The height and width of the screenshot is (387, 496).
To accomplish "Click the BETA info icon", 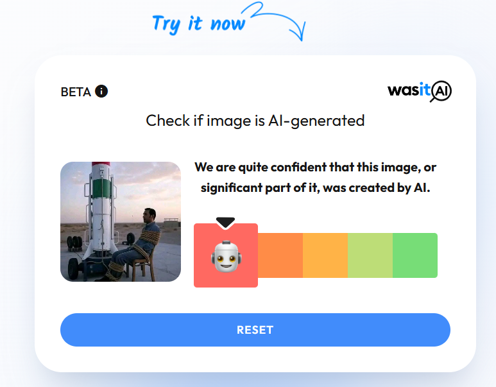I will [x=101, y=91].
